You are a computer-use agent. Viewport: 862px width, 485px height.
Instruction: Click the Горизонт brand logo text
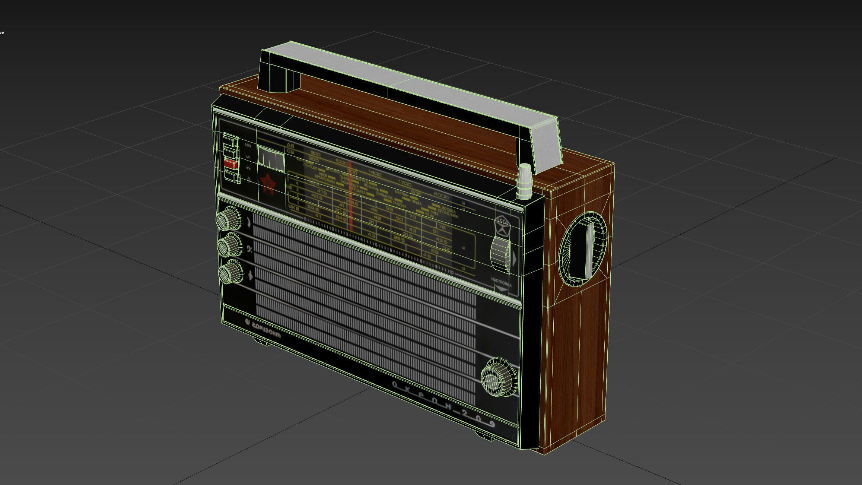tap(263, 329)
